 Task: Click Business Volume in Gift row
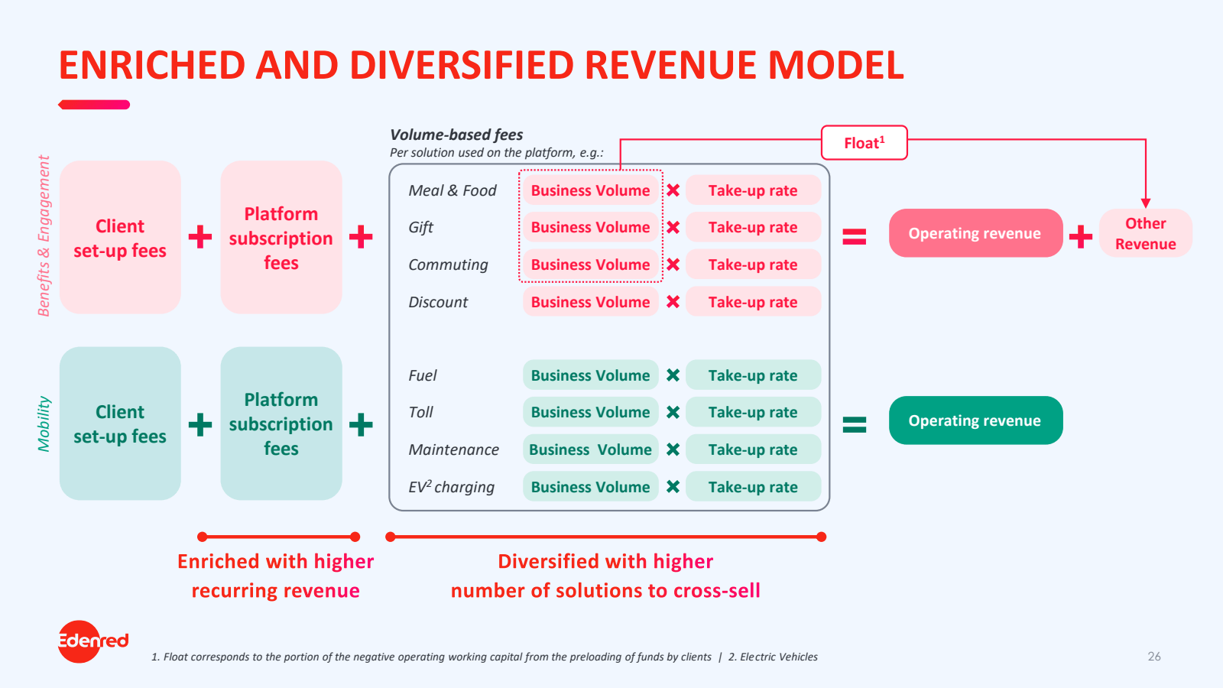[591, 227]
